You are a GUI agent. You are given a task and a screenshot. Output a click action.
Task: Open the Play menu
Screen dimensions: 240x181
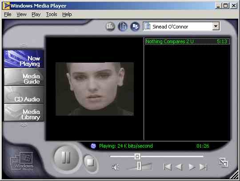(36, 14)
